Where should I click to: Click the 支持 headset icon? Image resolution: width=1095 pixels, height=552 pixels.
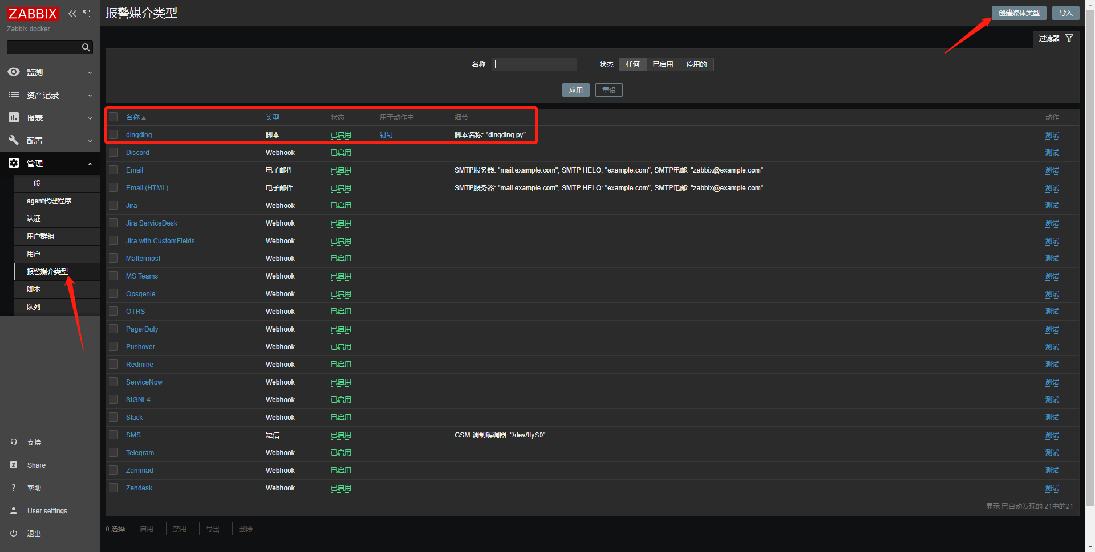14,442
